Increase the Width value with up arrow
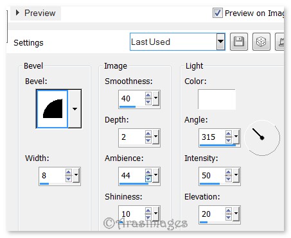 click(x=69, y=172)
